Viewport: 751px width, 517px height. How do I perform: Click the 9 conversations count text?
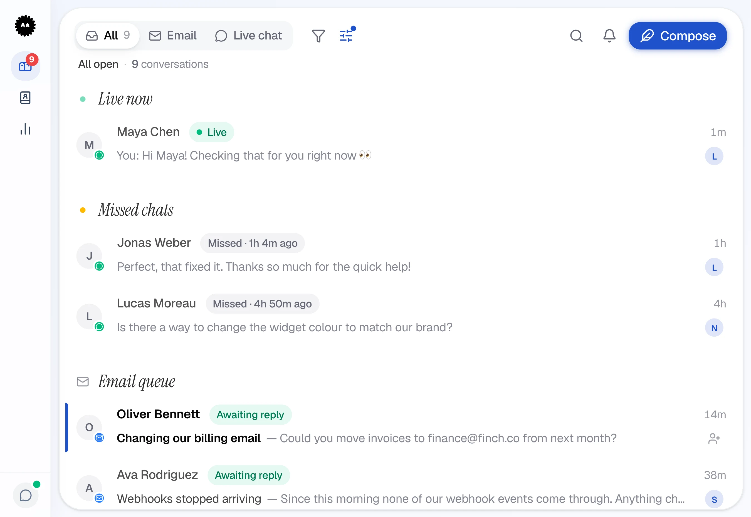pos(170,64)
